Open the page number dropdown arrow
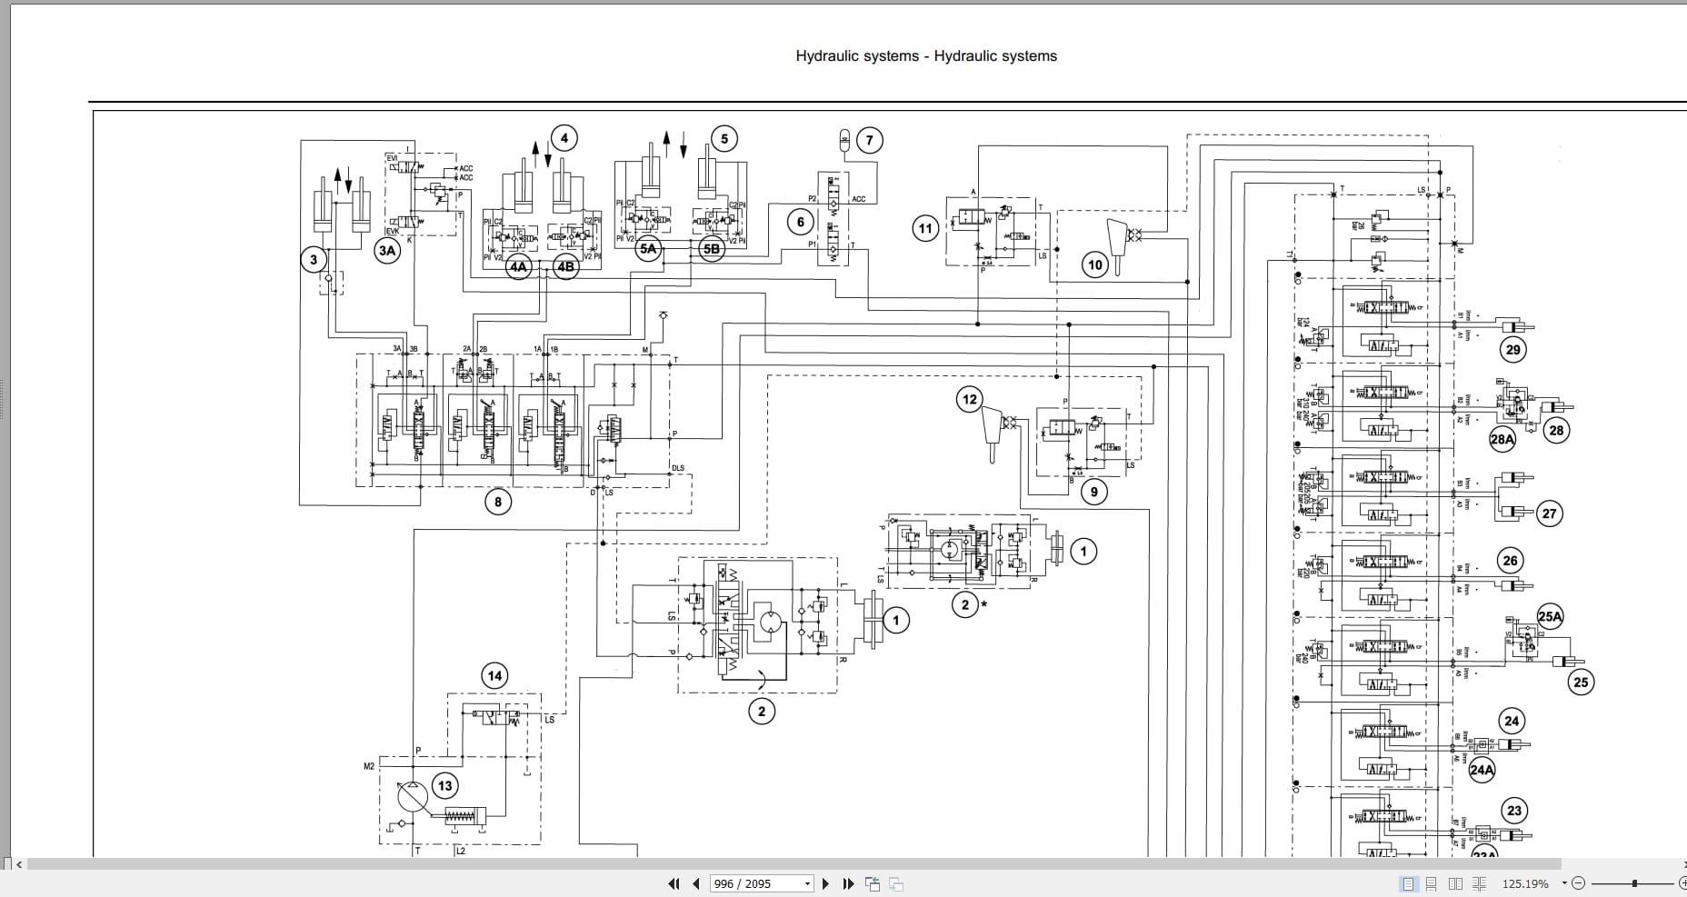 807,883
